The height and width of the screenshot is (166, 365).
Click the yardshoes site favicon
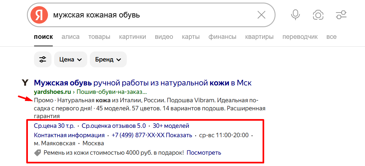[x=25, y=83]
